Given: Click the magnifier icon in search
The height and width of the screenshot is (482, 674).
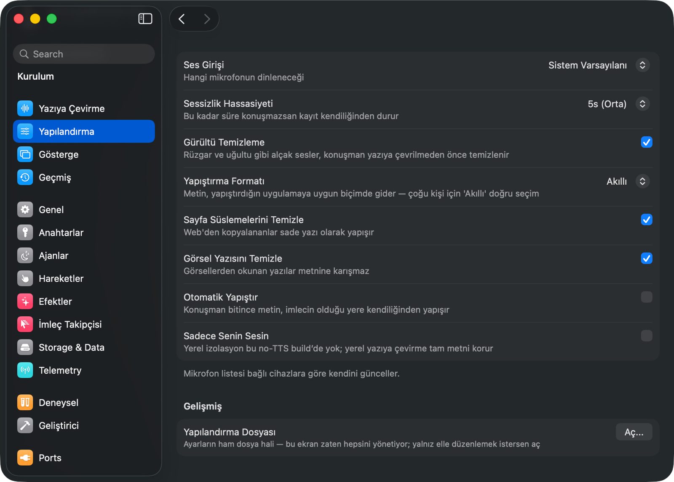Looking at the screenshot, I should pyautogui.click(x=24, y=54).
